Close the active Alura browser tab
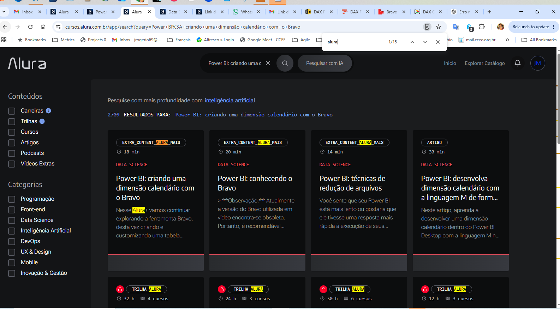The width and height of the screenshot is (560, 309). [149, 12]
